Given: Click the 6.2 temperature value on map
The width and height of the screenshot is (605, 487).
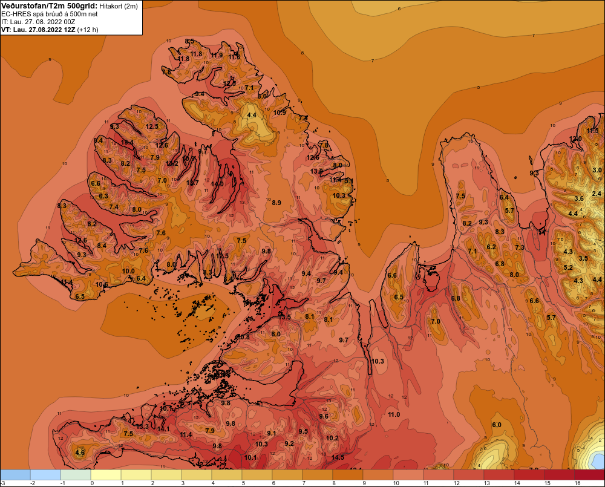Looking at the screenshot, I should [x=491, y=247].
